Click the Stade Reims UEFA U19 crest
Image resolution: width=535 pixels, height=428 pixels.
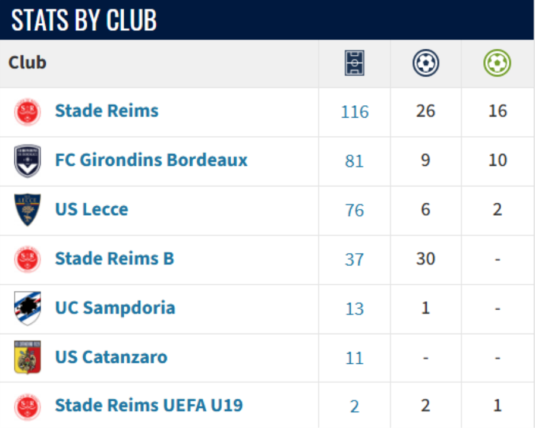point(27,407)
